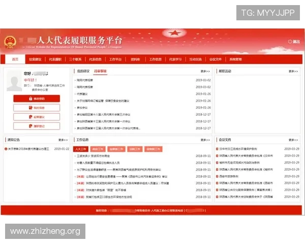Click document icon beside the 《汉中市 approval row

point(217,156)
